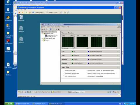The width and height of the screenshot is (140, 105).
Task: Open CPU Code folder on host desktop
Action: (x=8, y=73)
